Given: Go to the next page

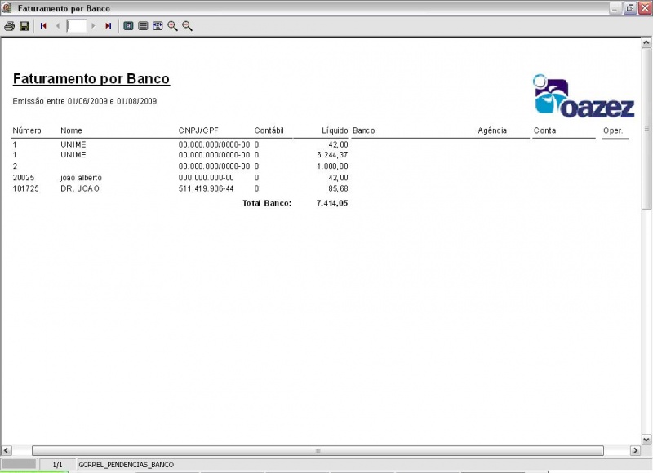Looking at the screenshot, I should point(93,26).
